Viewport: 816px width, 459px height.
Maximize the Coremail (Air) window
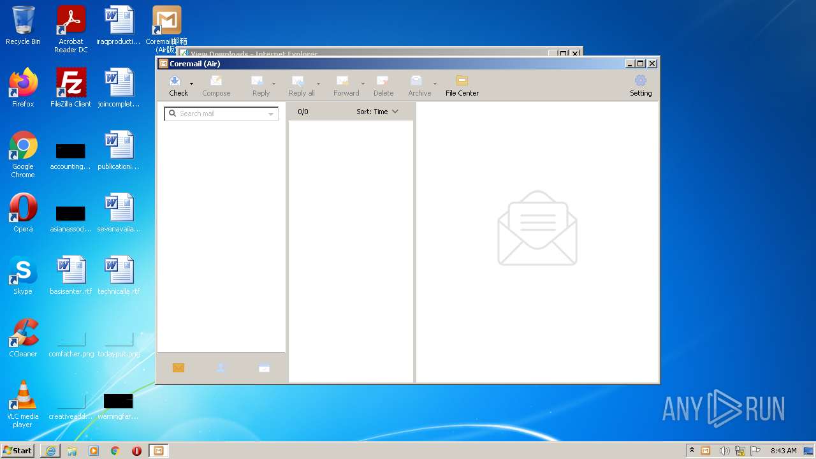point(641,64)
